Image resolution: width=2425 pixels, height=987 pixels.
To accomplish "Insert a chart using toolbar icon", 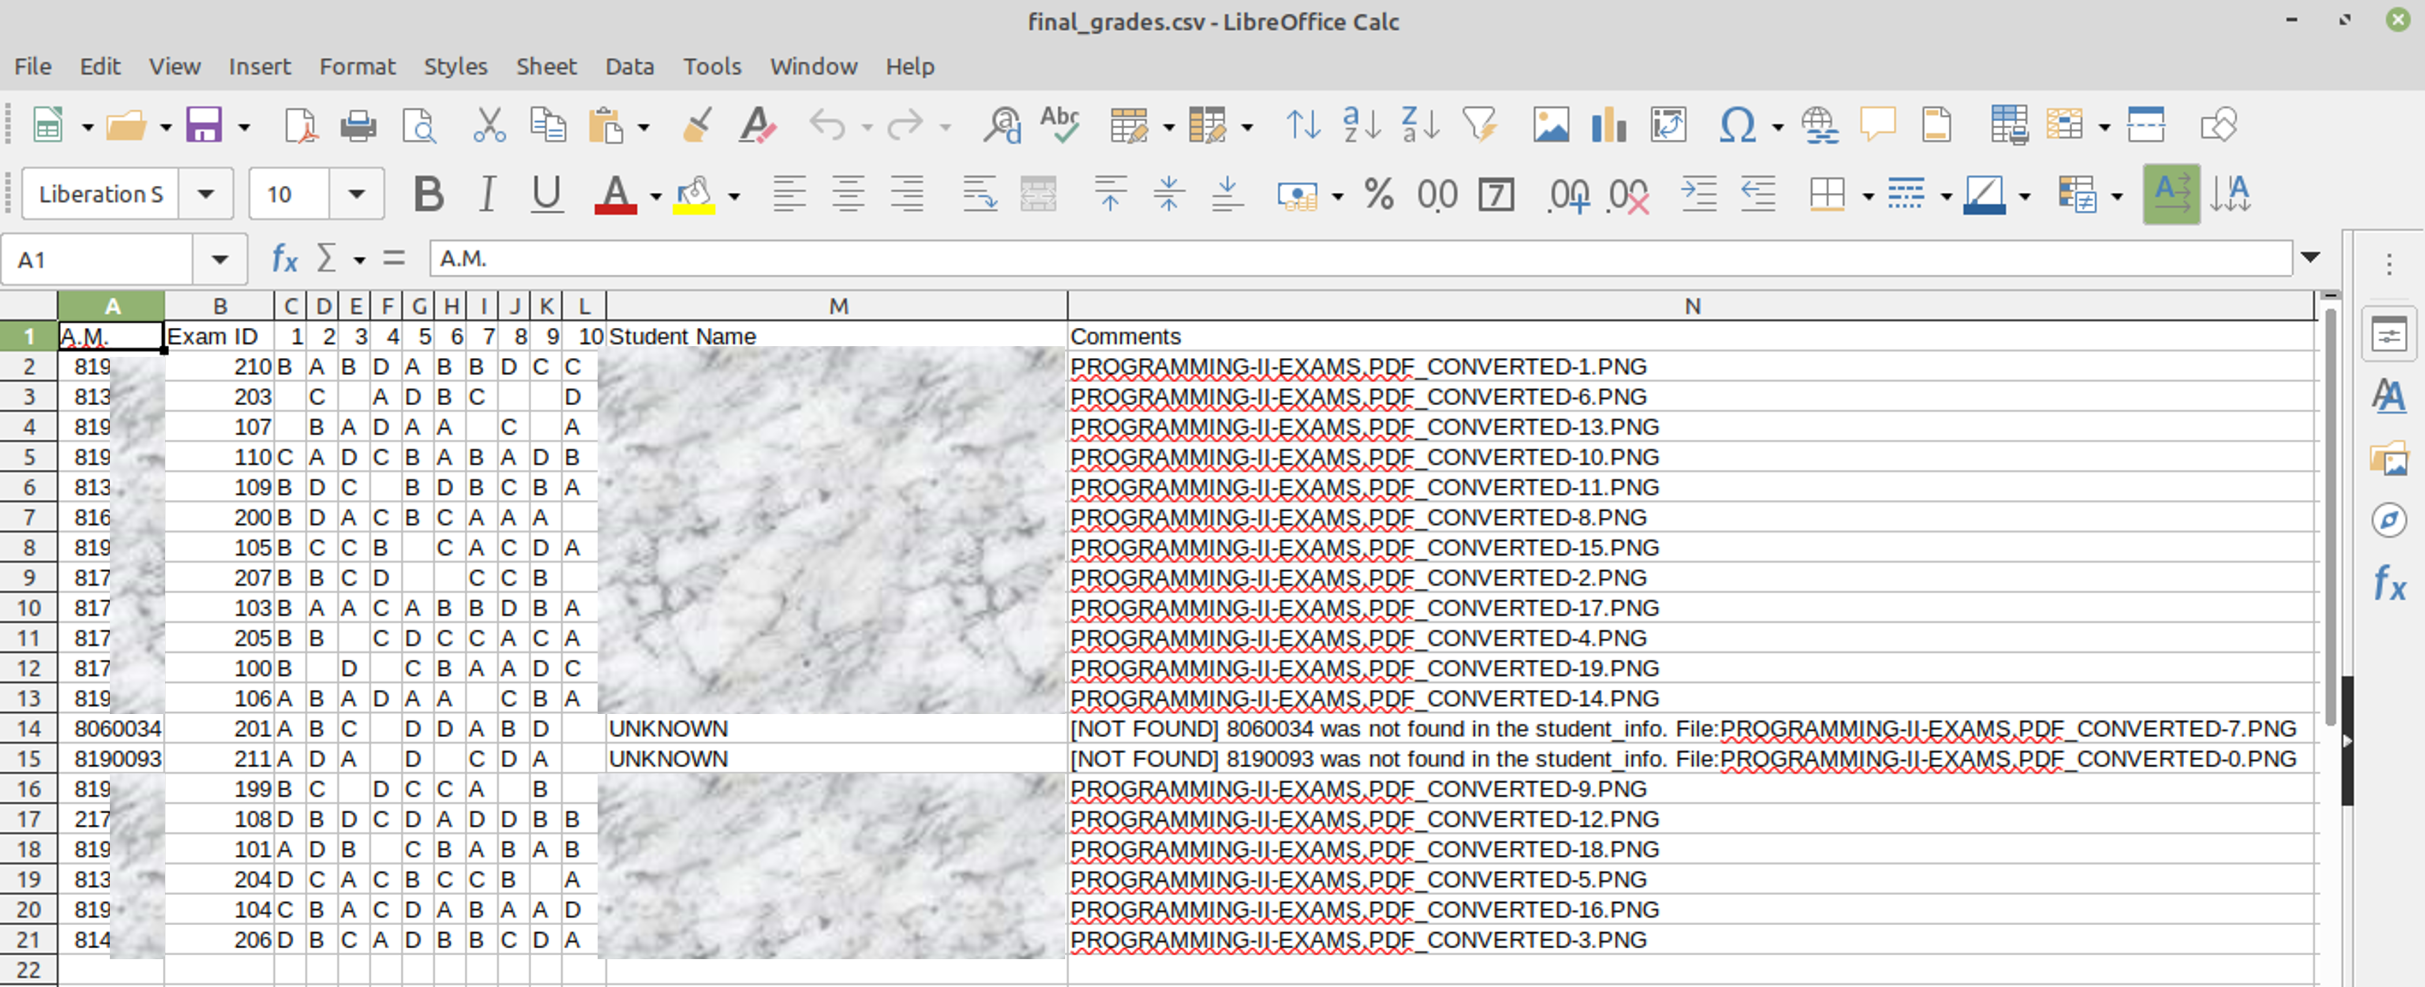I will [x=1608, y=125].
